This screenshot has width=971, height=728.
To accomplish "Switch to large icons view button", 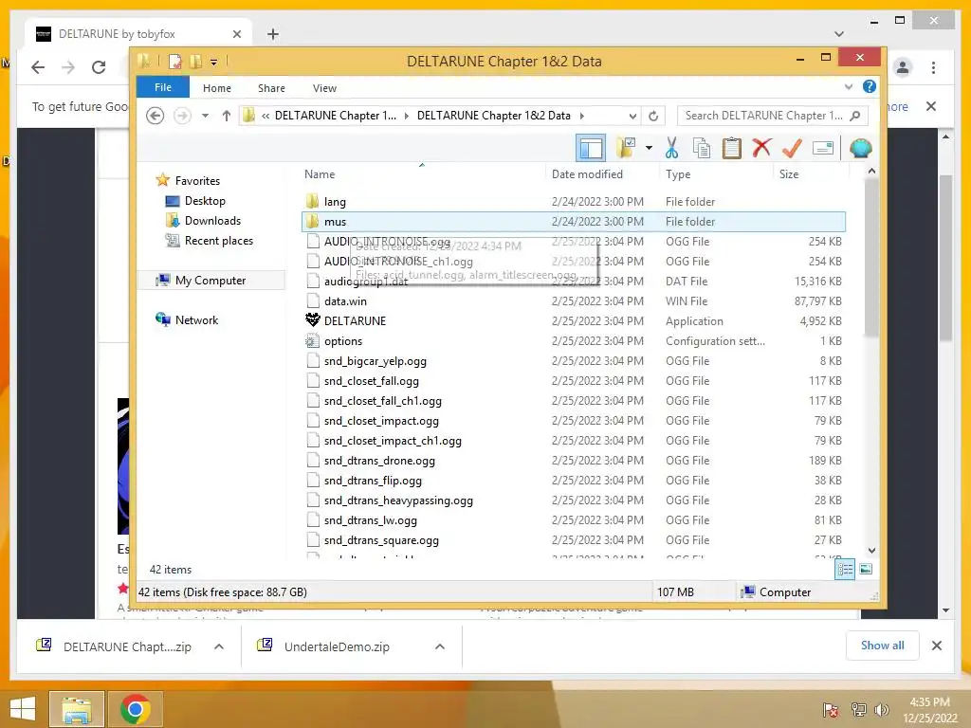I will (866, 569).
